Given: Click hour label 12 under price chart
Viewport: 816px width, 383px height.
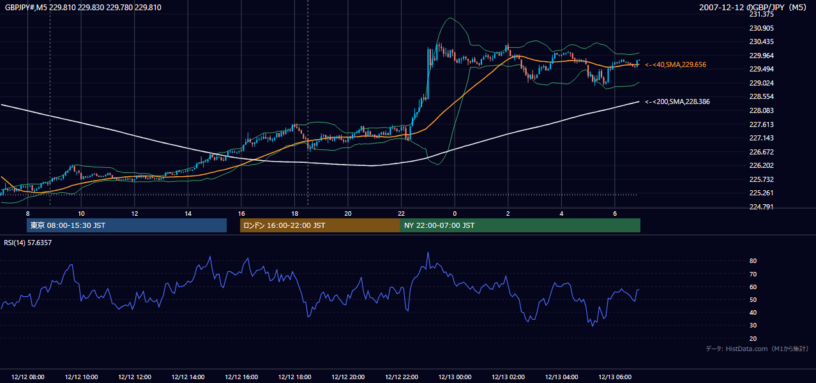Looking at the screenshot, I should pos(134,213).
